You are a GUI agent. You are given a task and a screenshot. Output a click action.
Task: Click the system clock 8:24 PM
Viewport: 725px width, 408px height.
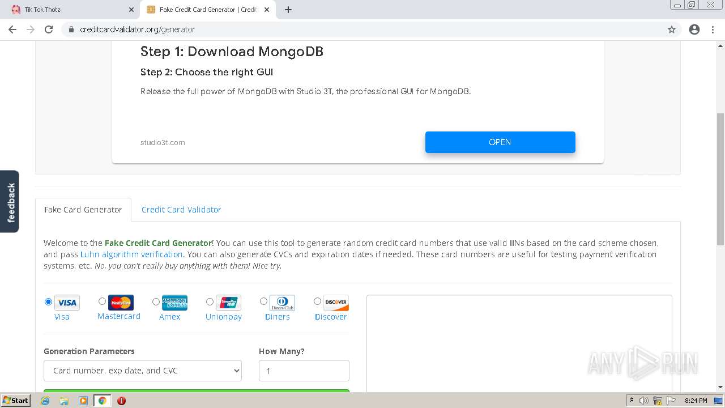696,401
